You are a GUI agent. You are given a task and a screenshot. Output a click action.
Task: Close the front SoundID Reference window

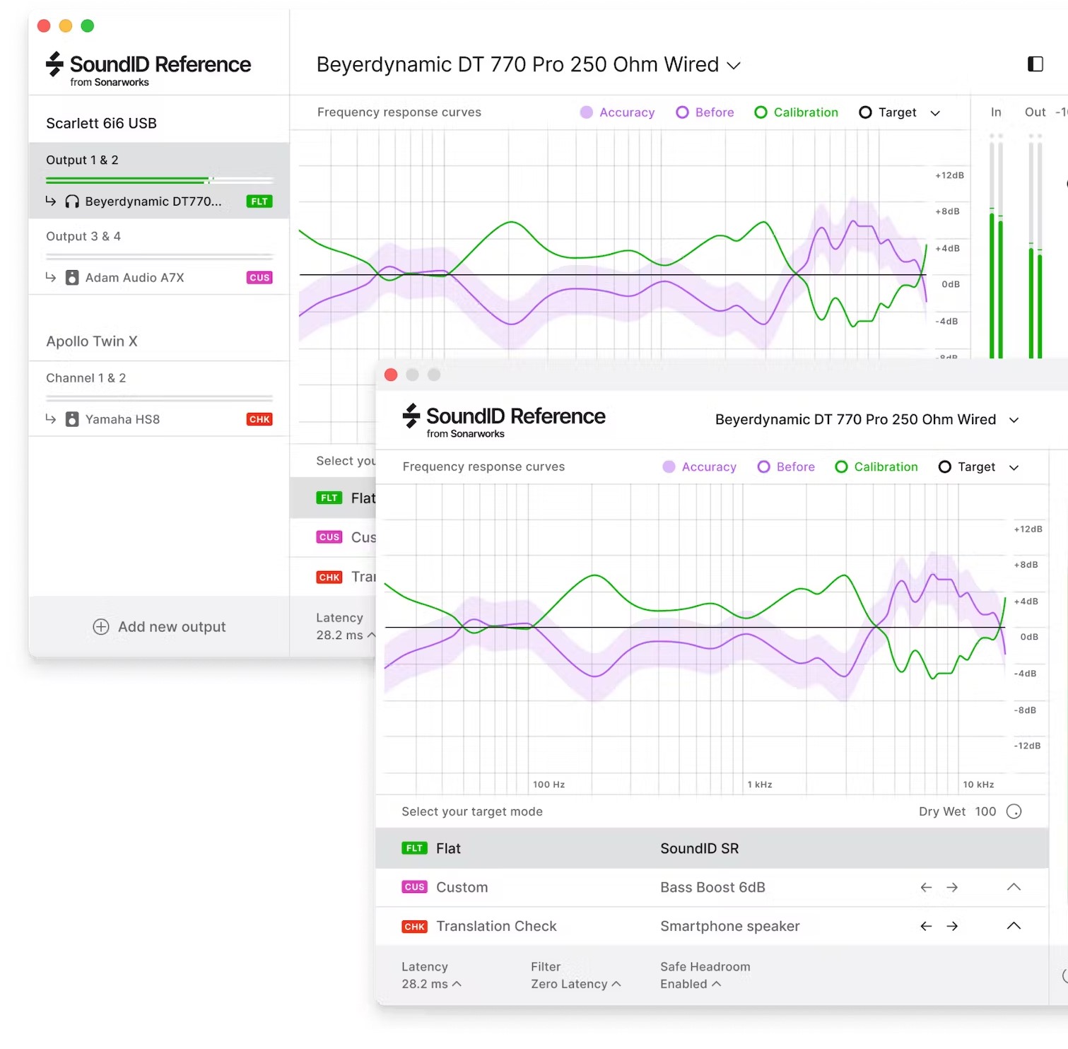tap(391, 375)
